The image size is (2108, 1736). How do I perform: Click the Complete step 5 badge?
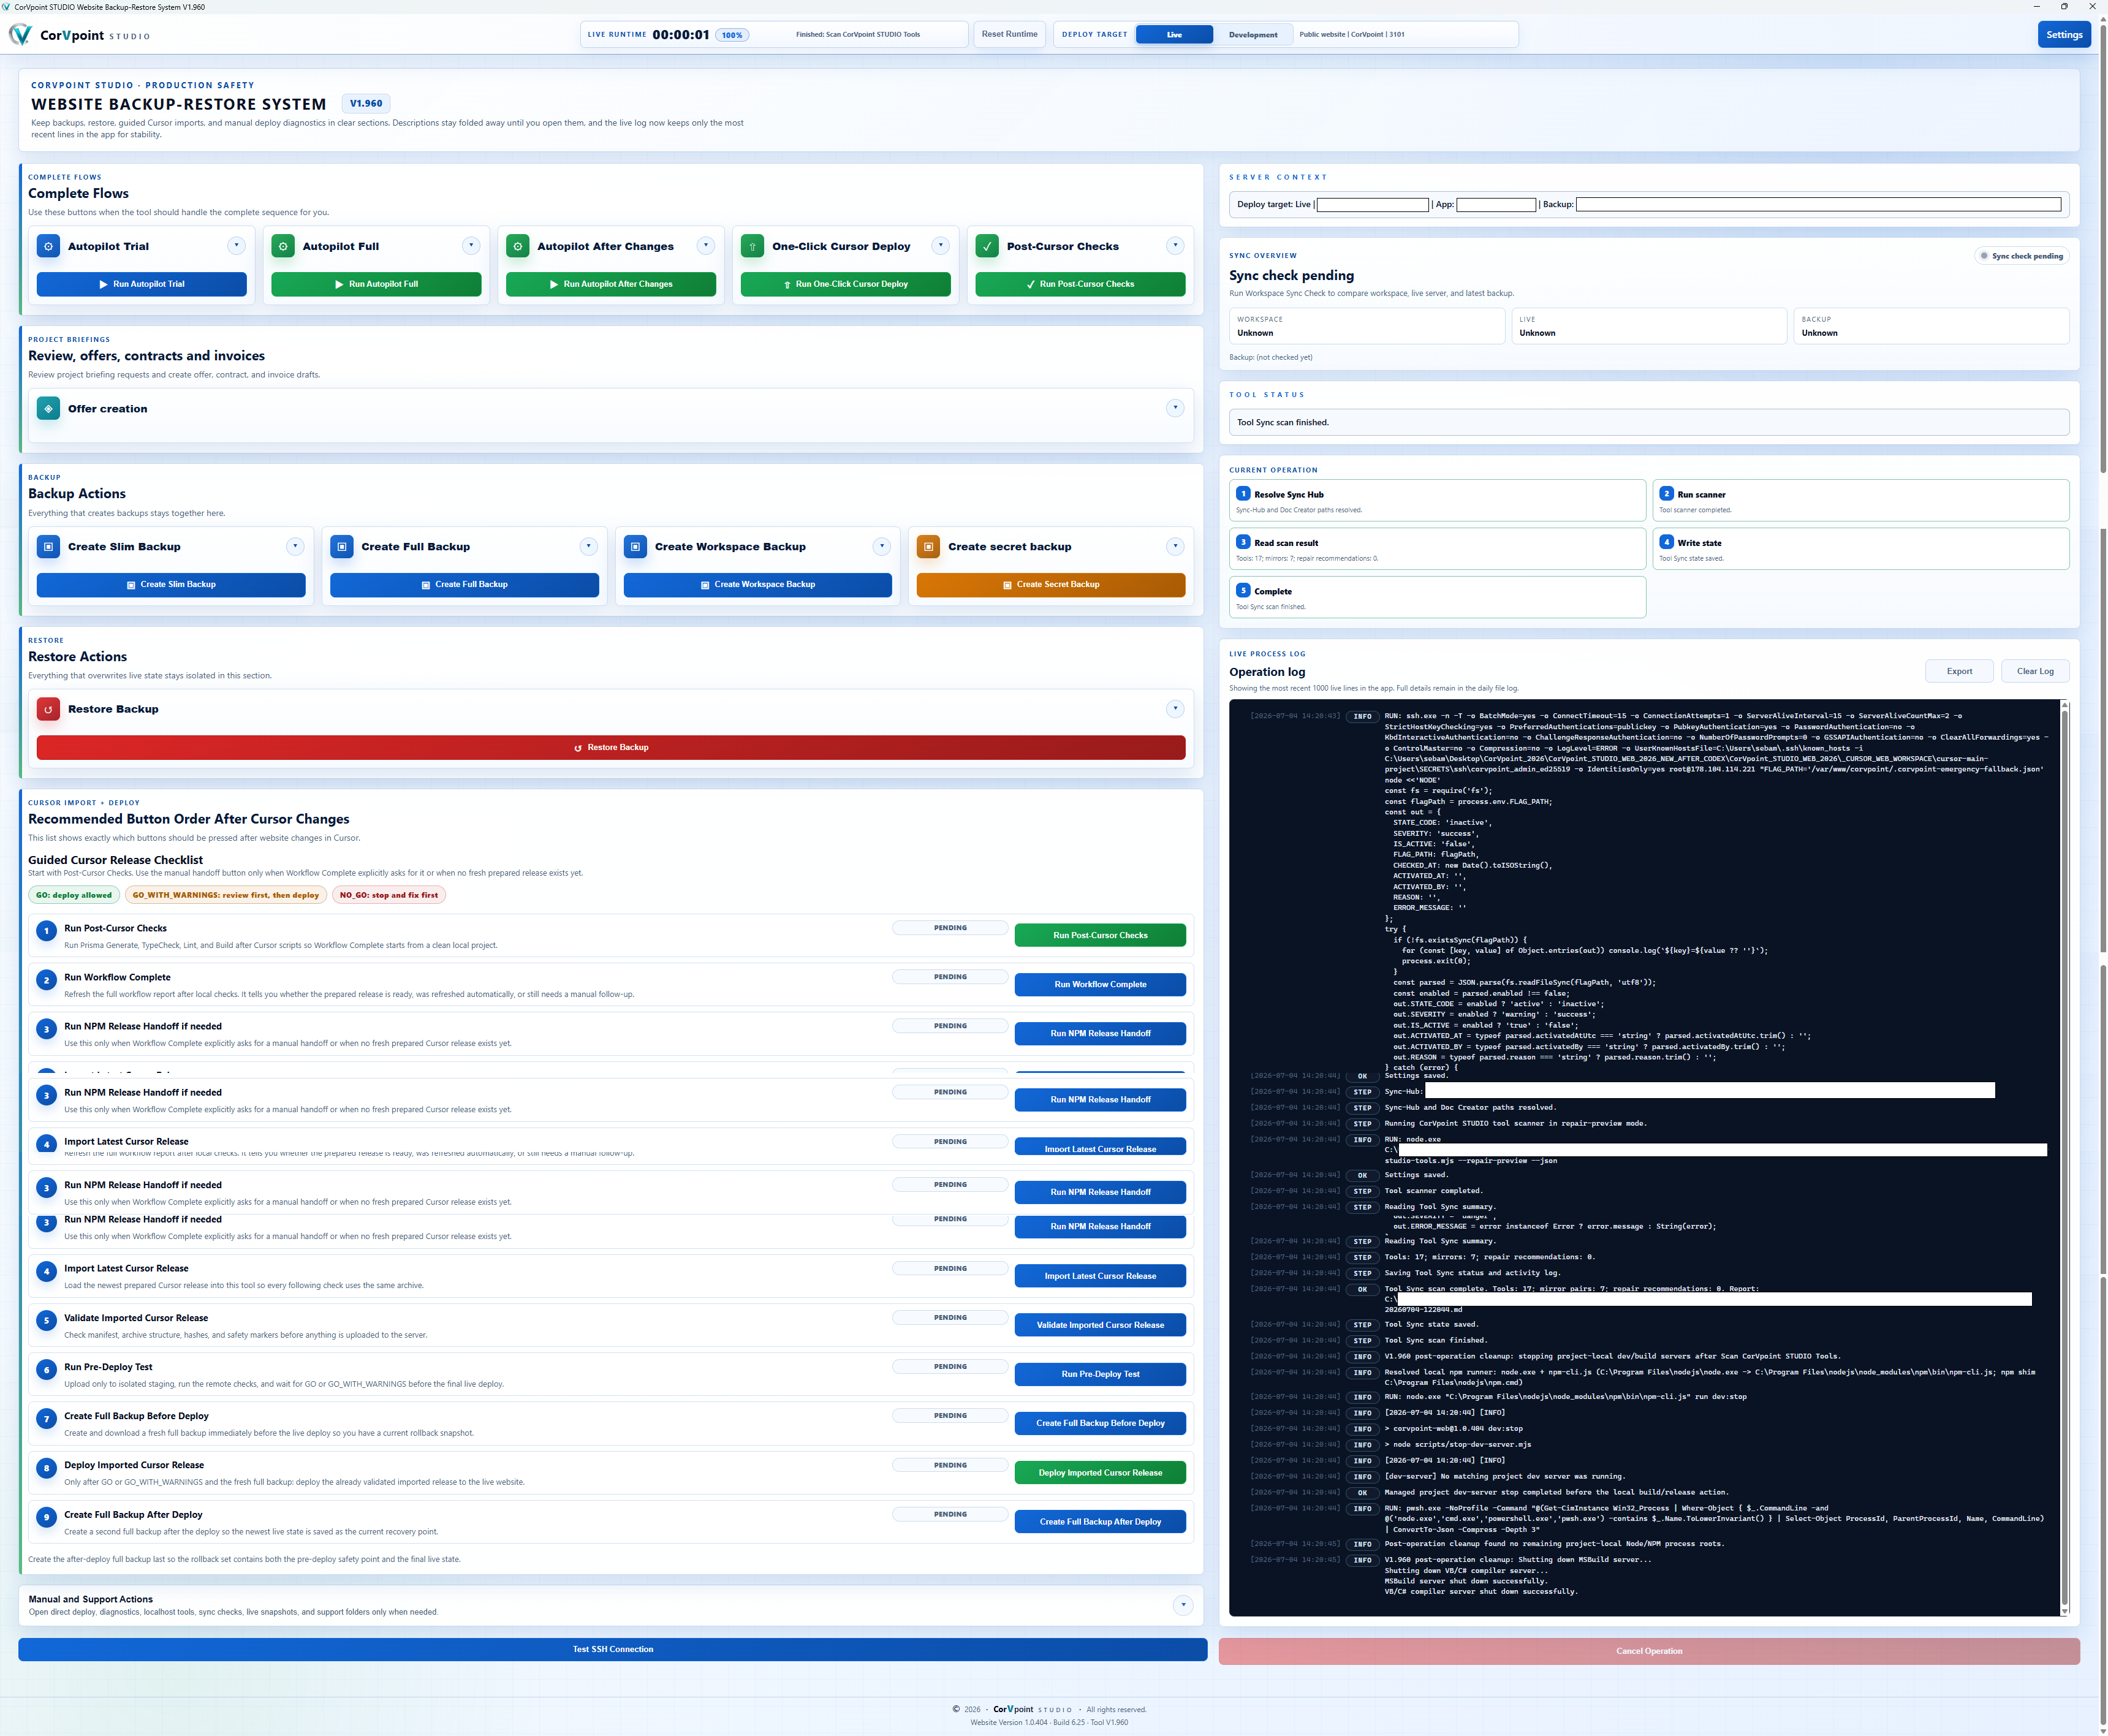(1243, 590)
